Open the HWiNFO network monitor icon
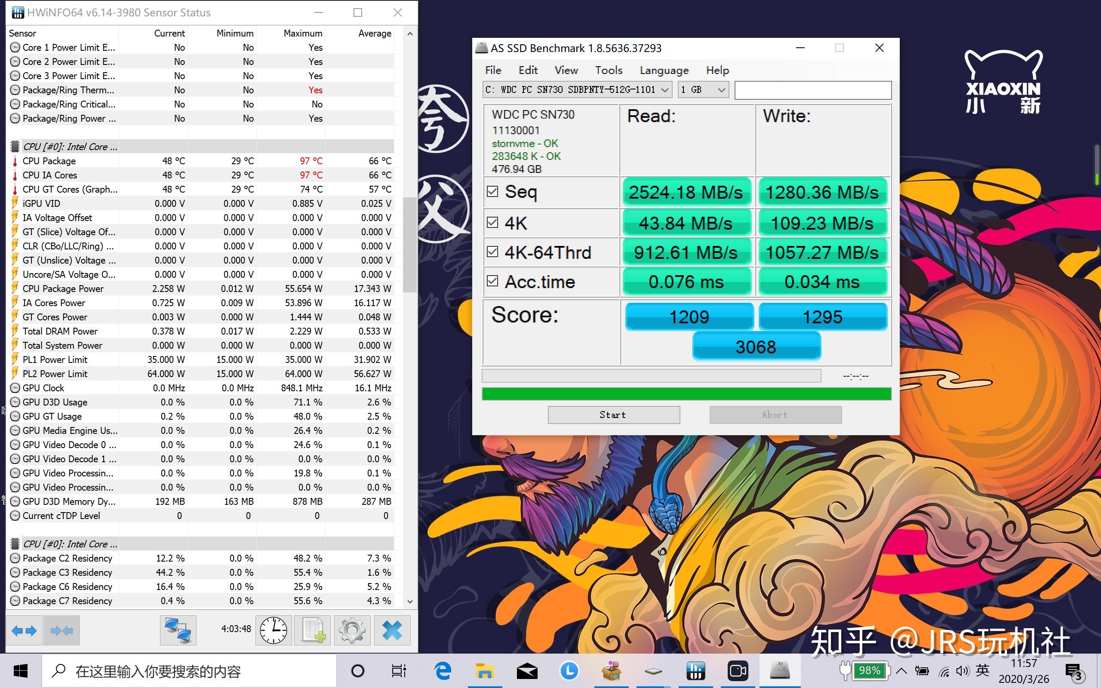This screenshot has height=688, width=1101. (178, 630)
